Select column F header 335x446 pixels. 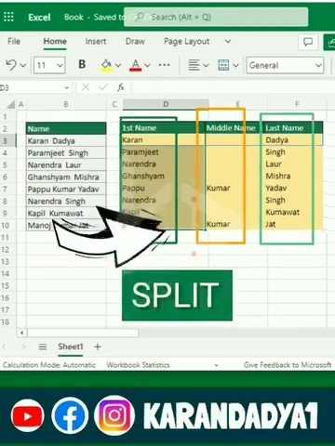click(297, 104)
